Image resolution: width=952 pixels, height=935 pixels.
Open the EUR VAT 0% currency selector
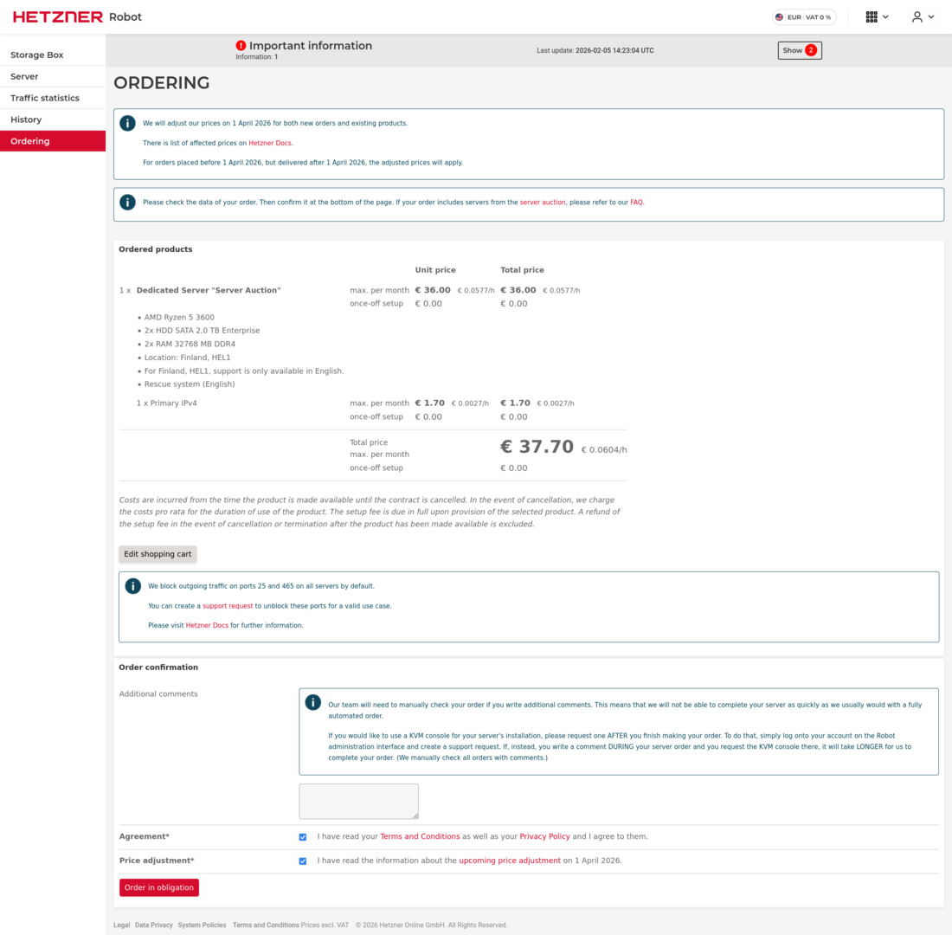803,16
